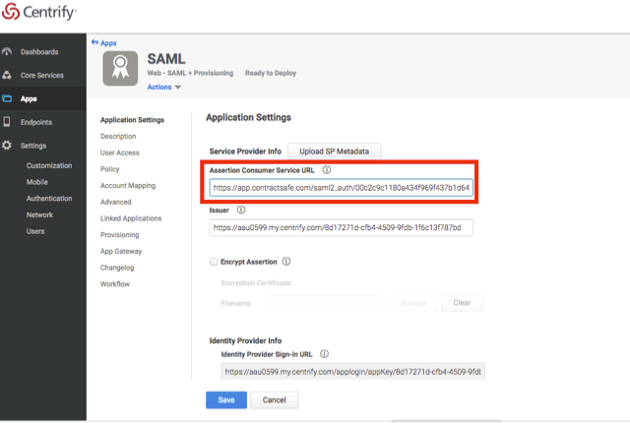This screenshot has height=423, width=630.
Task: Click the Core Services icon
Action: 7,75
